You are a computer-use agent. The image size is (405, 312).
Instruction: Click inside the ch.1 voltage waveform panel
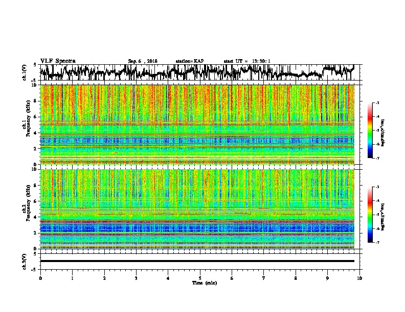pyautogui.click(x=200, y=72)
